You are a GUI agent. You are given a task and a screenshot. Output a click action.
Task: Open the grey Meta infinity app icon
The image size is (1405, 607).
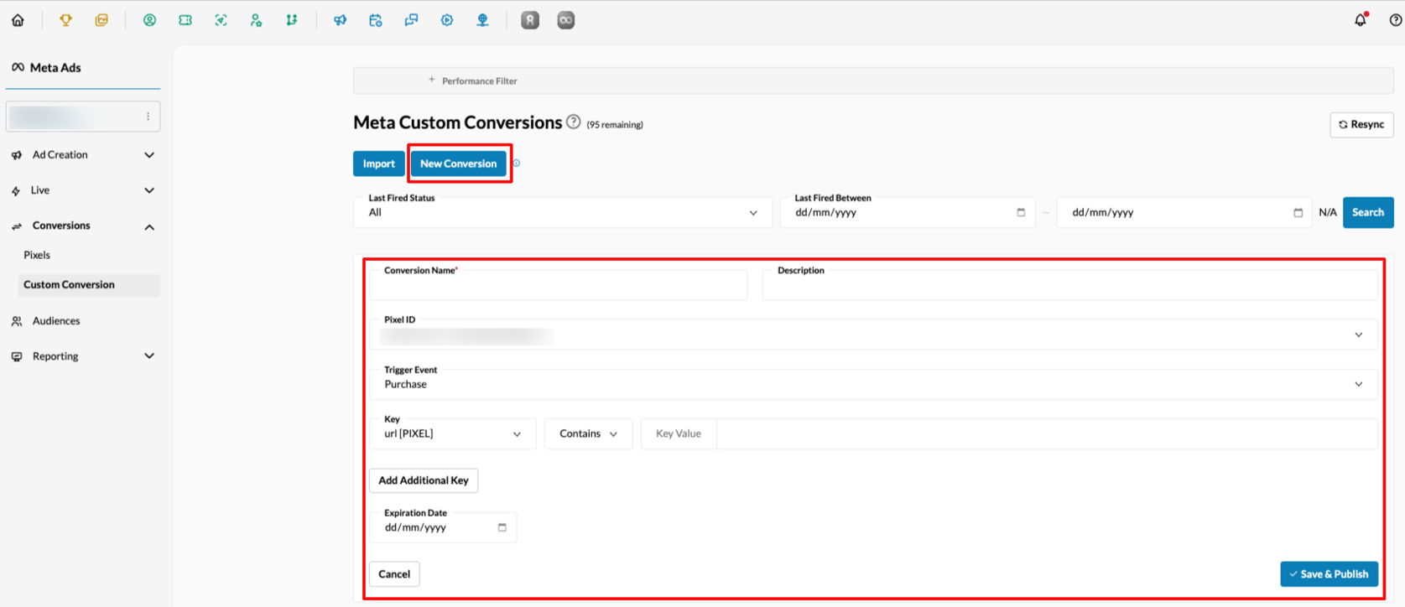coord(566,20)
